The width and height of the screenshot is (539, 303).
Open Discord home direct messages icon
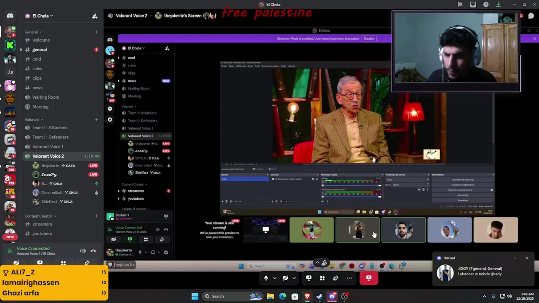coord(10,16)
